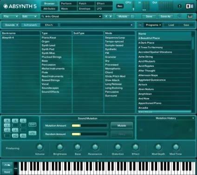Switch to the Browser tab
Viewport: 197px width, 175px height.
click(49, 3)
